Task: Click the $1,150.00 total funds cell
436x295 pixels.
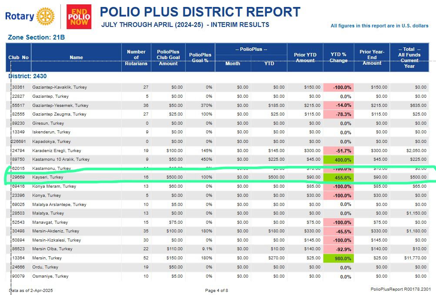Action: pyautogui.click(x=416, y=213)
